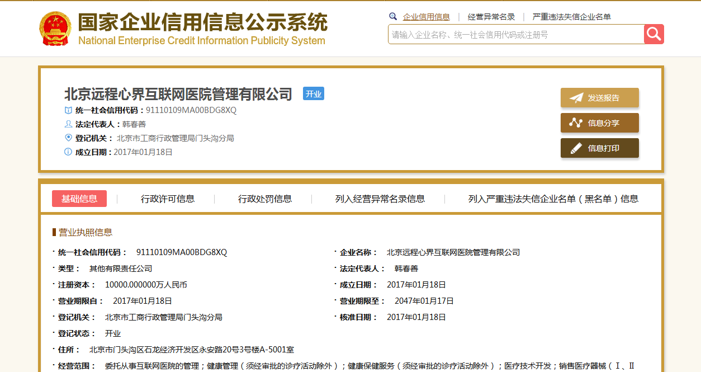Click the red search magnifier button
This screenshot has height=372, width=701.
point(654,34)
